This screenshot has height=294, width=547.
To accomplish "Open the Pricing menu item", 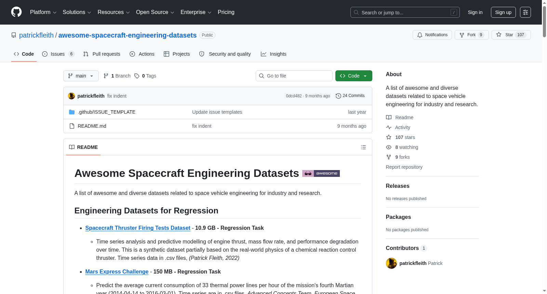I will pyautogui.click(x=226, y=12).
